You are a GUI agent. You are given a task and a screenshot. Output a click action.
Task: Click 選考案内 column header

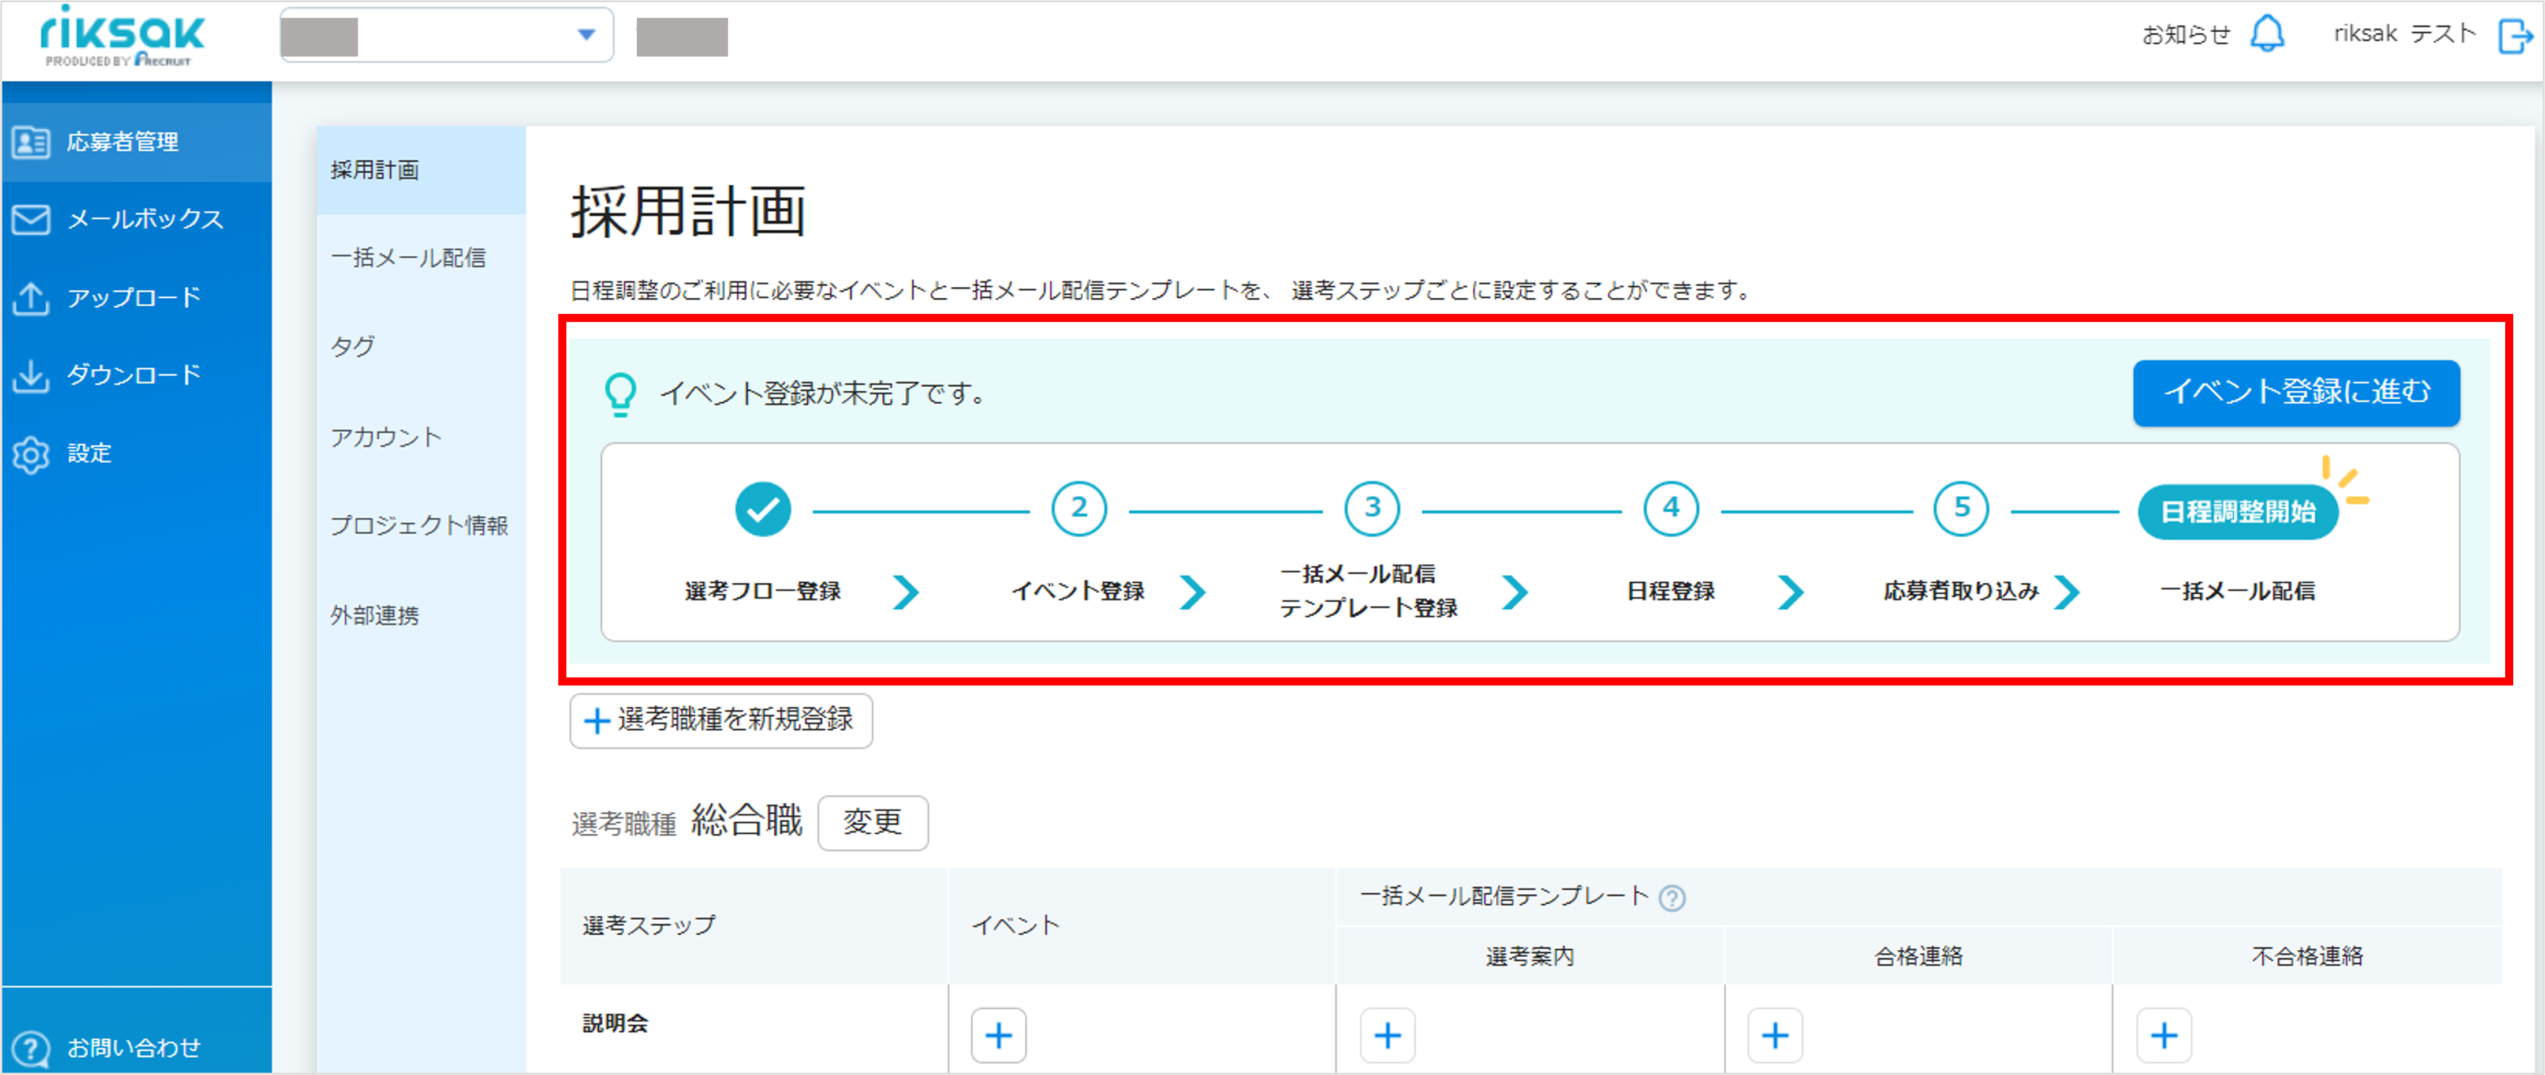coord(1529,957)
